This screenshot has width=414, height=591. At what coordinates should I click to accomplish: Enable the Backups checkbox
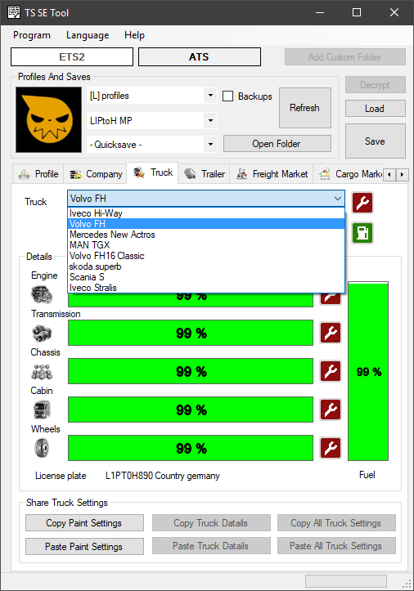(227, 96)
